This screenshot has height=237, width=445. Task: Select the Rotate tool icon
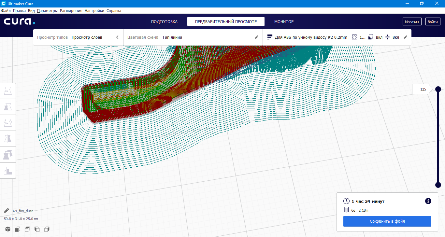click(x=8, y=123)
